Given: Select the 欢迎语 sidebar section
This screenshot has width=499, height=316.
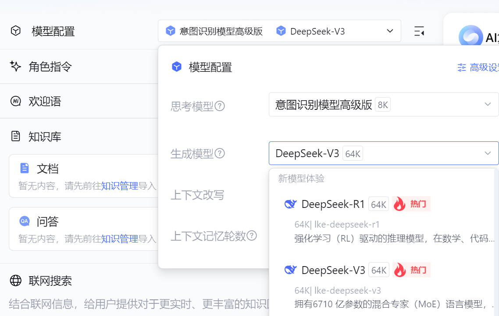Looking at the screenshot, I should pyautogui.click(x=45, y=101).
